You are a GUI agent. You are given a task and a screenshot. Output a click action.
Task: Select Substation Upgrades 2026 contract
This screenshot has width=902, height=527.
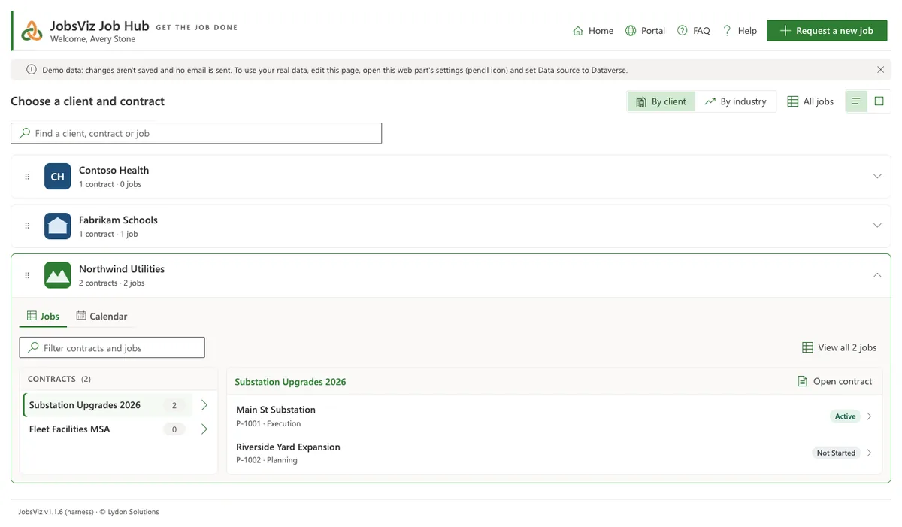click(107, 405)
